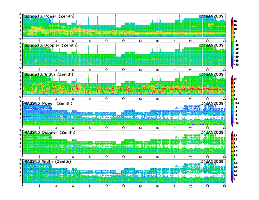The image size is (259, 200).
Task: Click hour 20 tick label below Spano13 Doppler panel
Action: click(x=191, y=70)
